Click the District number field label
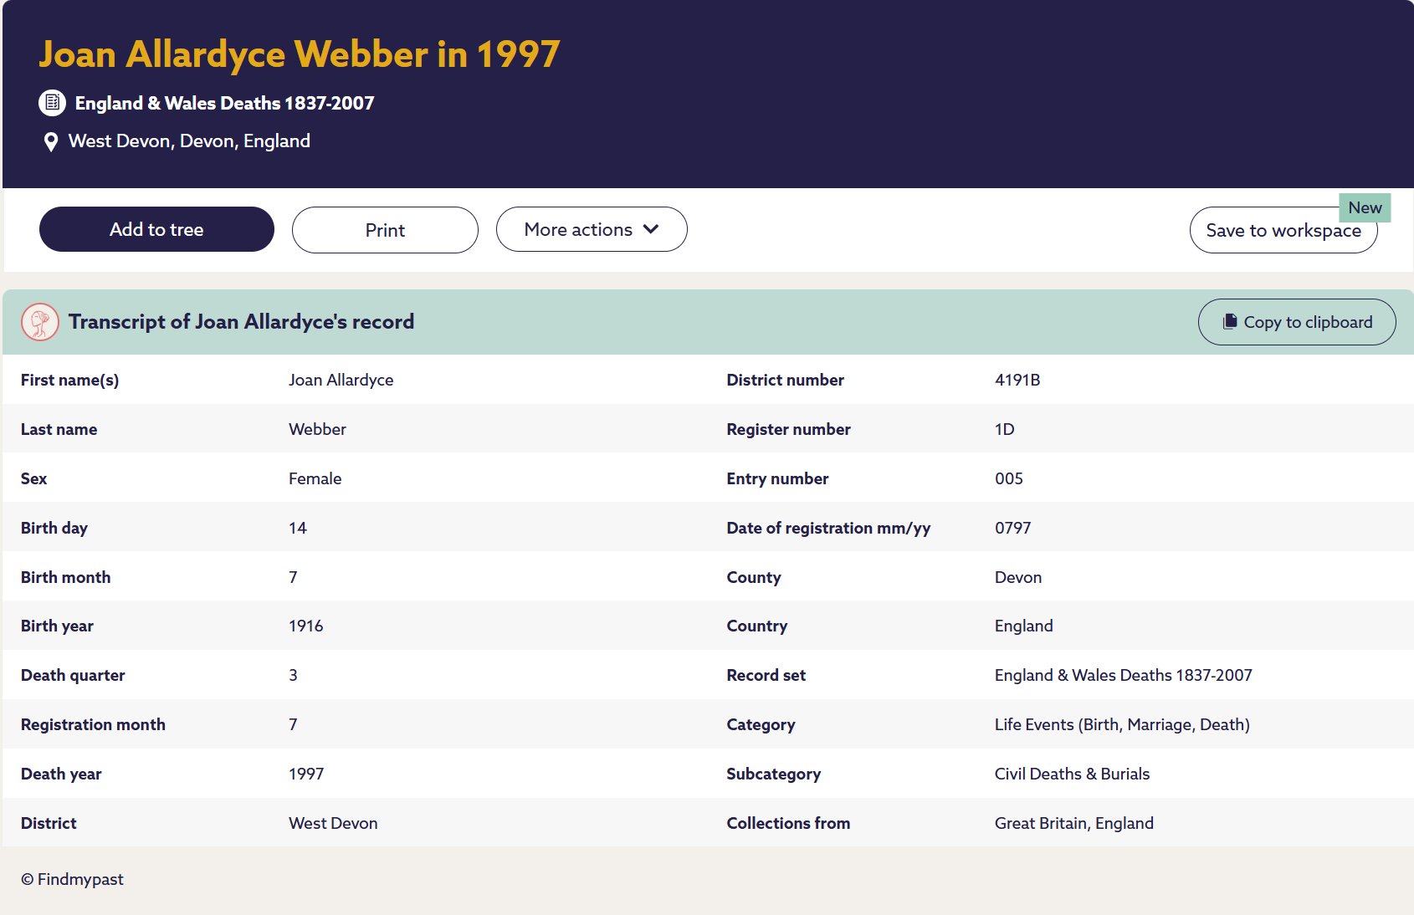Image resolution: width=1414 pixels, height=915 pixels. [785, 380]
